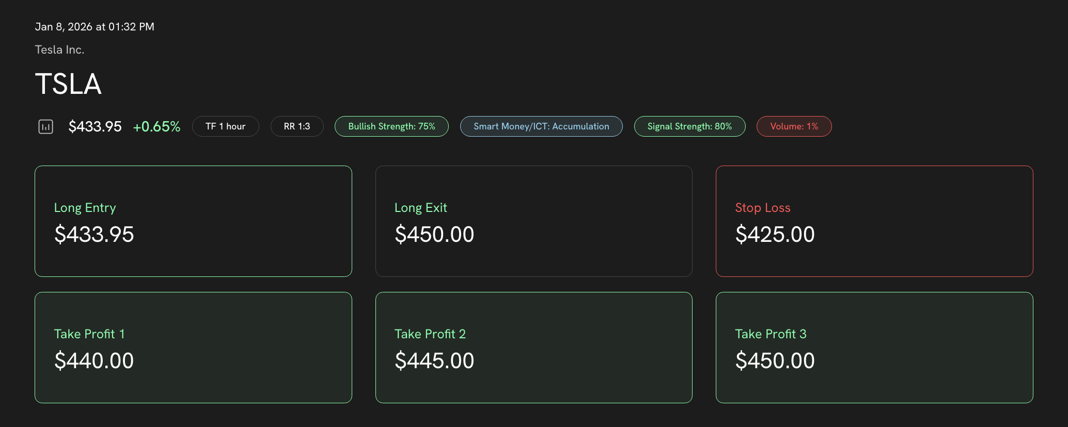Click the $440.00 take profit value
This screenshot has height=427, width=1068.
point(94,361)
